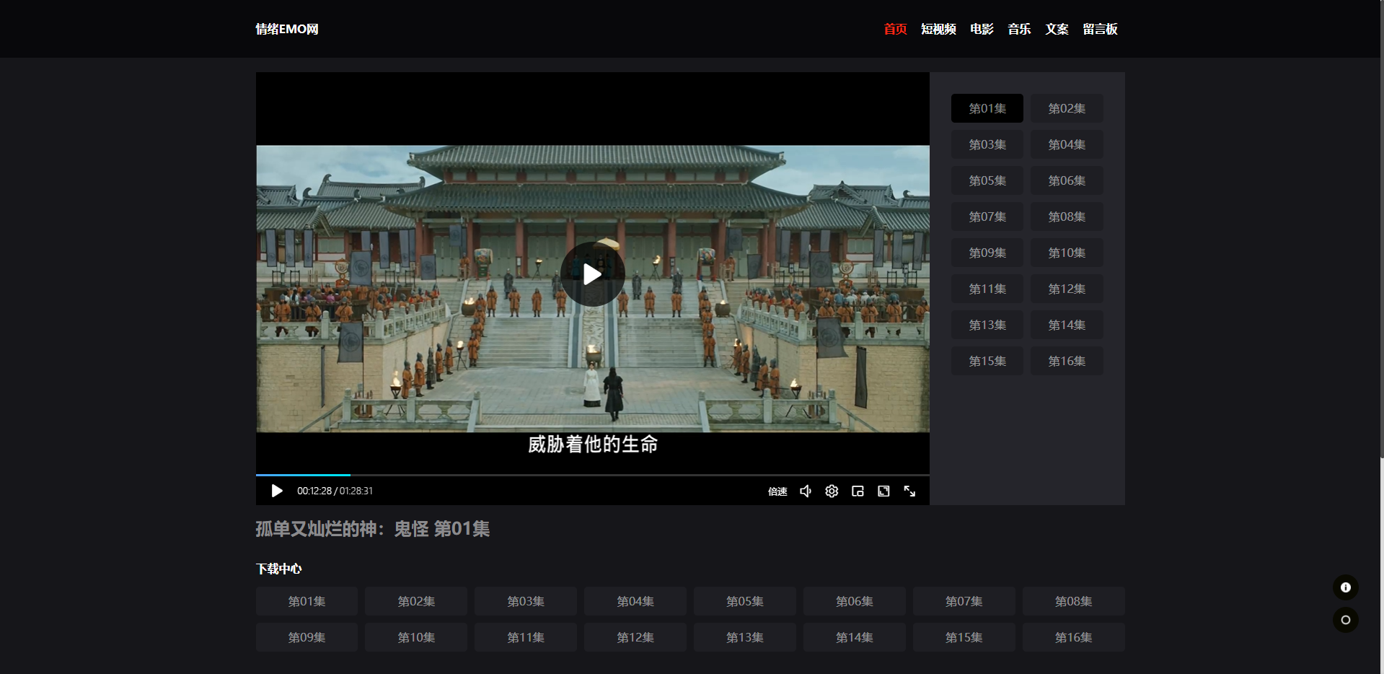Viewport: 1384px width, 674px height.
Task: Select 第09集 in the playlist sidebar
Action: click(x=987, y=253)
